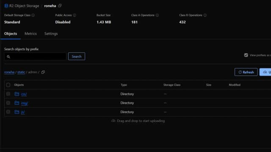This screenshot has height=152, width=271.
Task: Show info about Class B Operations
Action: click(x=205, y=15)
